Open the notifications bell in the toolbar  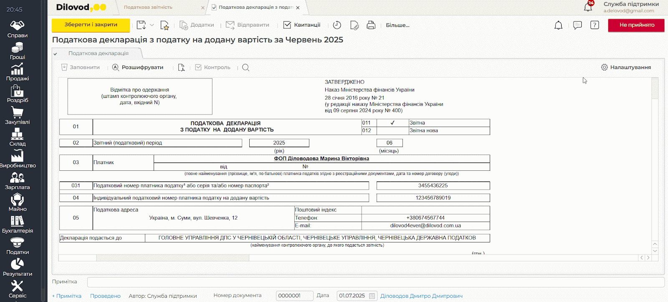pyautogui.click(x=558, y=25)
